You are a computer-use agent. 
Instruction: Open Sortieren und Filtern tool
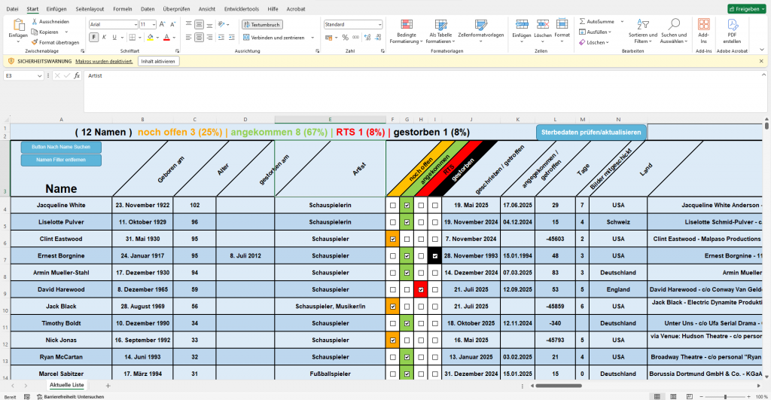pos(641,24)
